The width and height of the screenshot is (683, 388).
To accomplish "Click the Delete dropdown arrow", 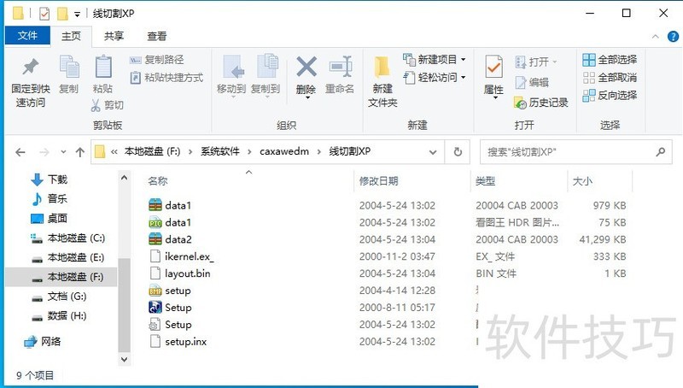I will pyautogui.click(x=307, y=98).
